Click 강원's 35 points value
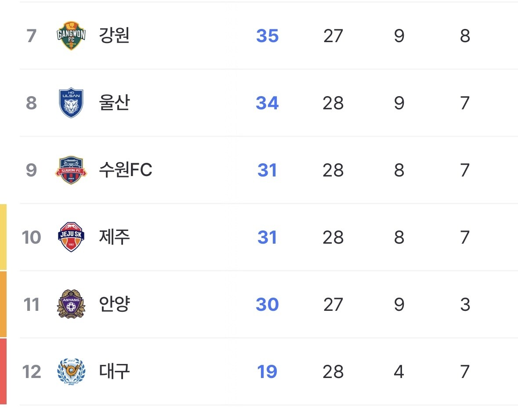Screen dimensions: 518x414 [267, 36]
